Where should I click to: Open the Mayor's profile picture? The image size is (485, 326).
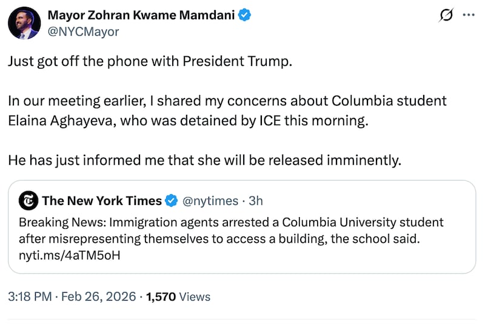pyautogui.click(x=24, y=24)
